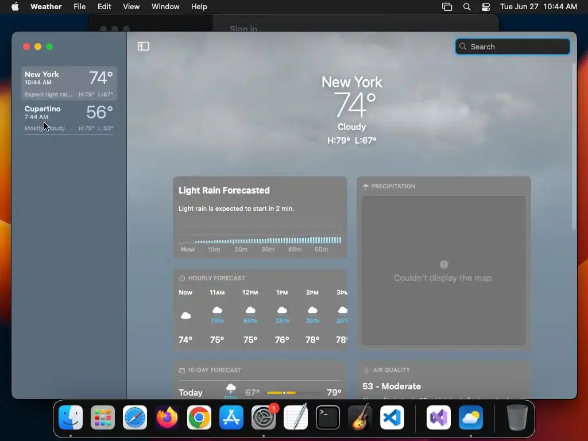Click the yellow minimize button of Weather
Viewport: 588px width, 441px height.
[38, 47]
